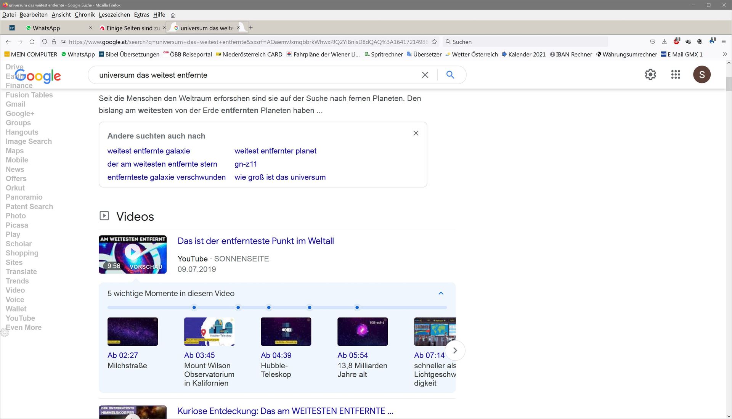Click the Pocket save icon
This screenshot has height=419, width=732.
point(653,42)
